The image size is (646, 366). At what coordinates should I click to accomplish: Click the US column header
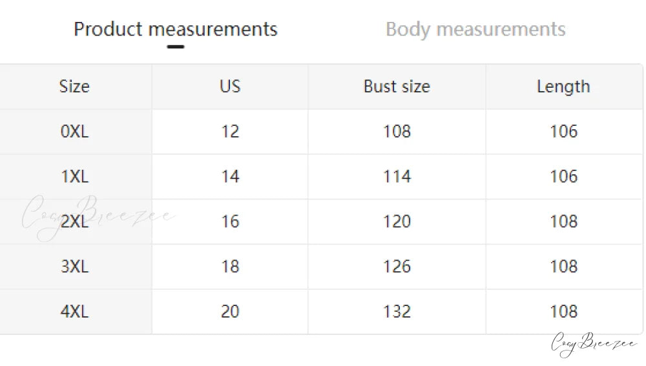coord(230,86)
